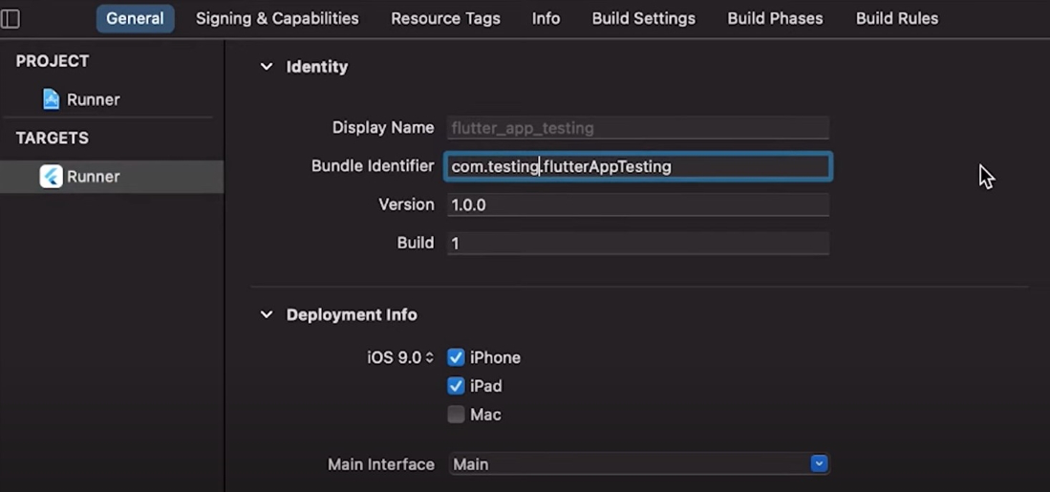Toggle the sidebar panel icon at top-left
Screen dimensions: 1050x492
click(x=11, y=18)
